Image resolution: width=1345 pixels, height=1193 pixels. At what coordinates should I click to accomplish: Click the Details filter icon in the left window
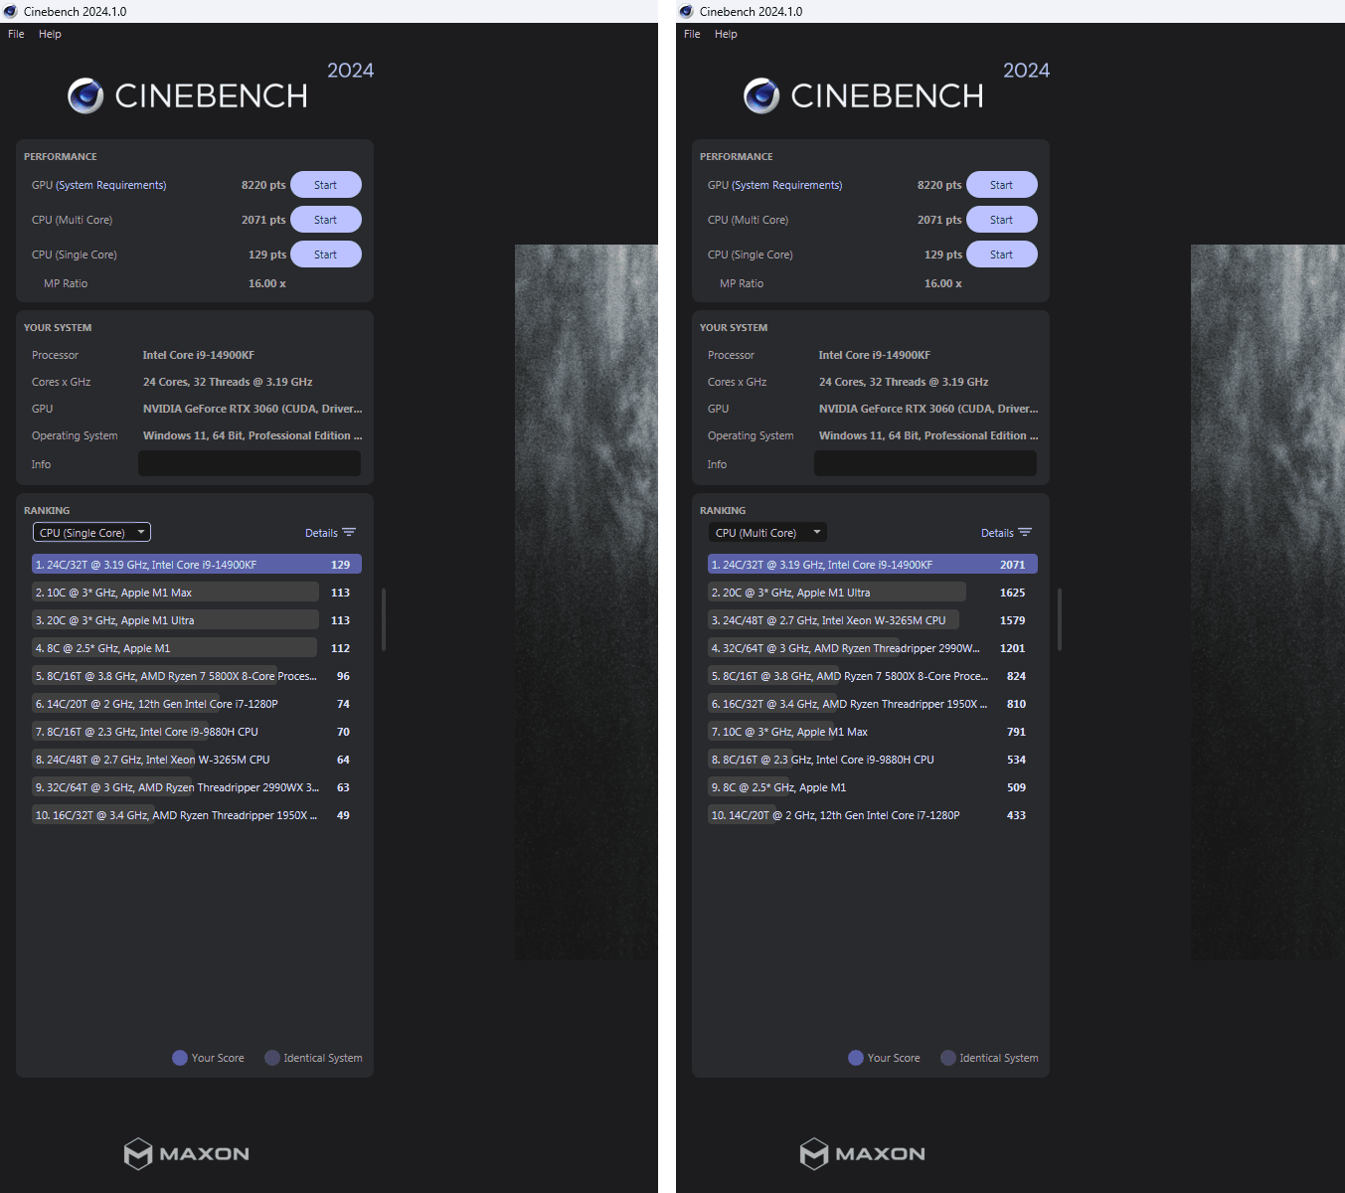tap(349, 533)
